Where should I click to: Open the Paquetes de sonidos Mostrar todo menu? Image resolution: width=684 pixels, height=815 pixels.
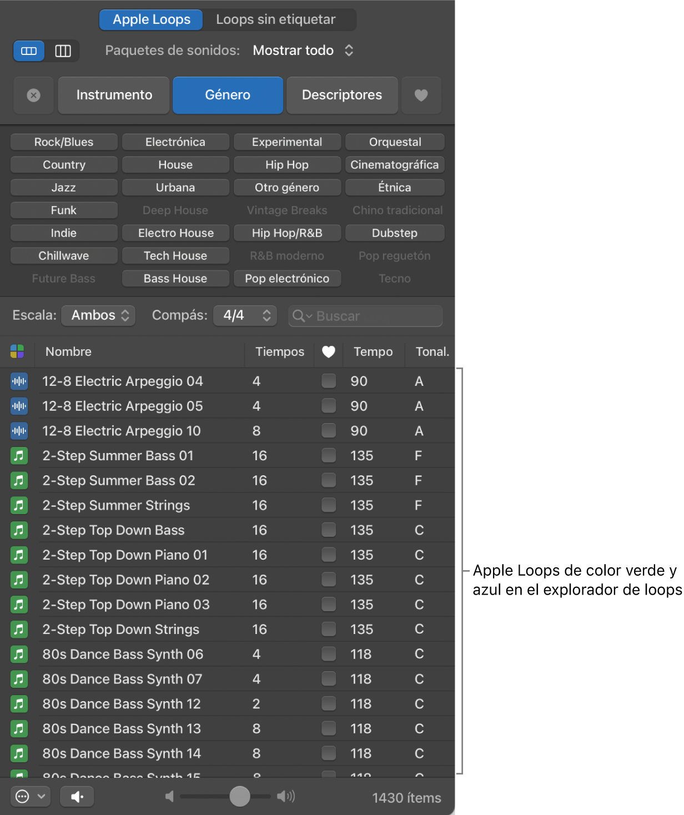pos(303,51)
